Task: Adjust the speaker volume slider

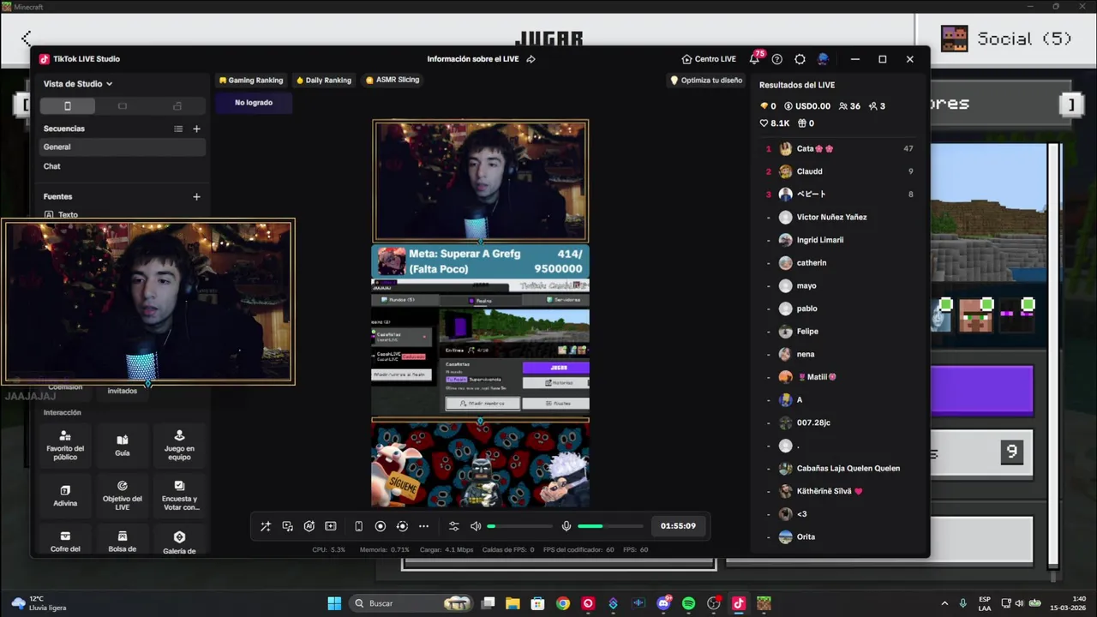Action: [520, 526]
